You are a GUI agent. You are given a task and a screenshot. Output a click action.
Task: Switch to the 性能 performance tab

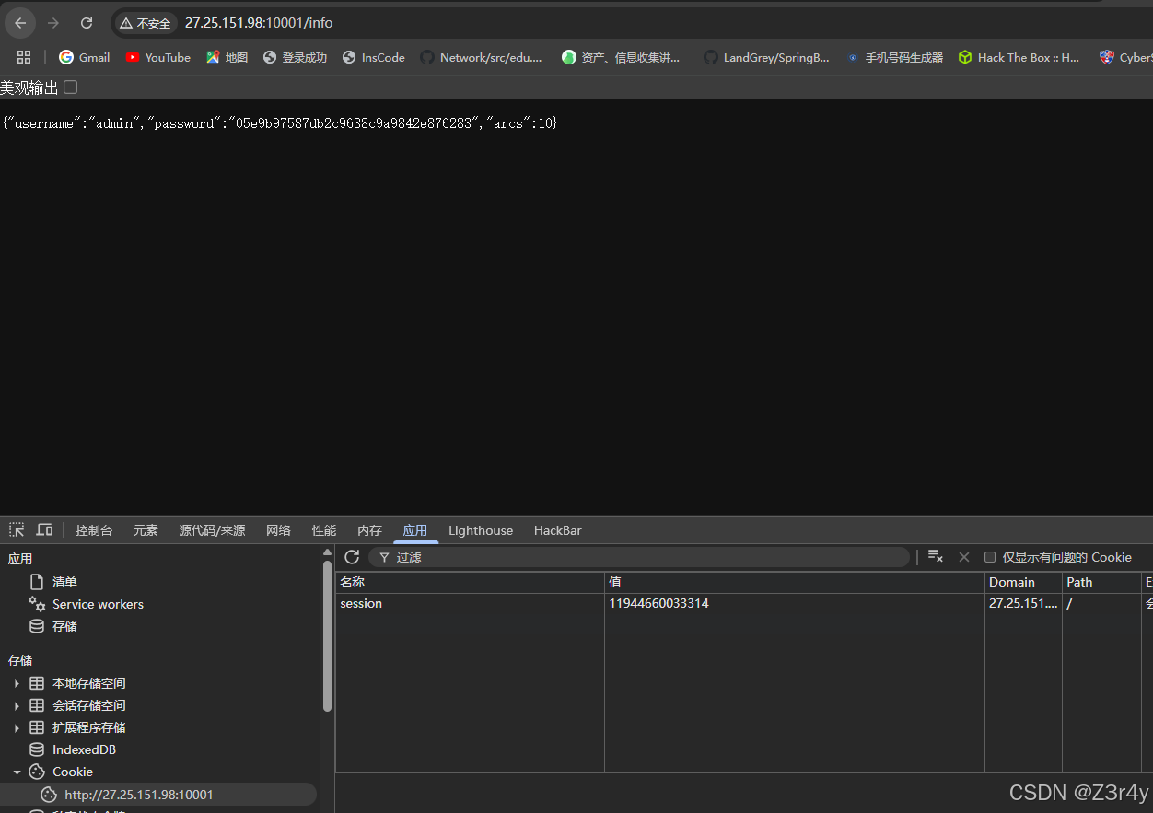[324, 530]
